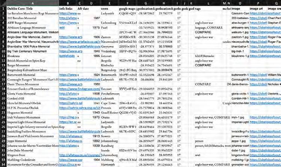The height and width of the screenshot is (167, 281).
Task: Open info link for Gordon's Hill
Action: (x=80, y=98)
